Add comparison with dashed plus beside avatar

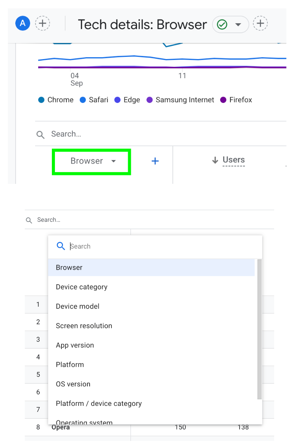42,23
